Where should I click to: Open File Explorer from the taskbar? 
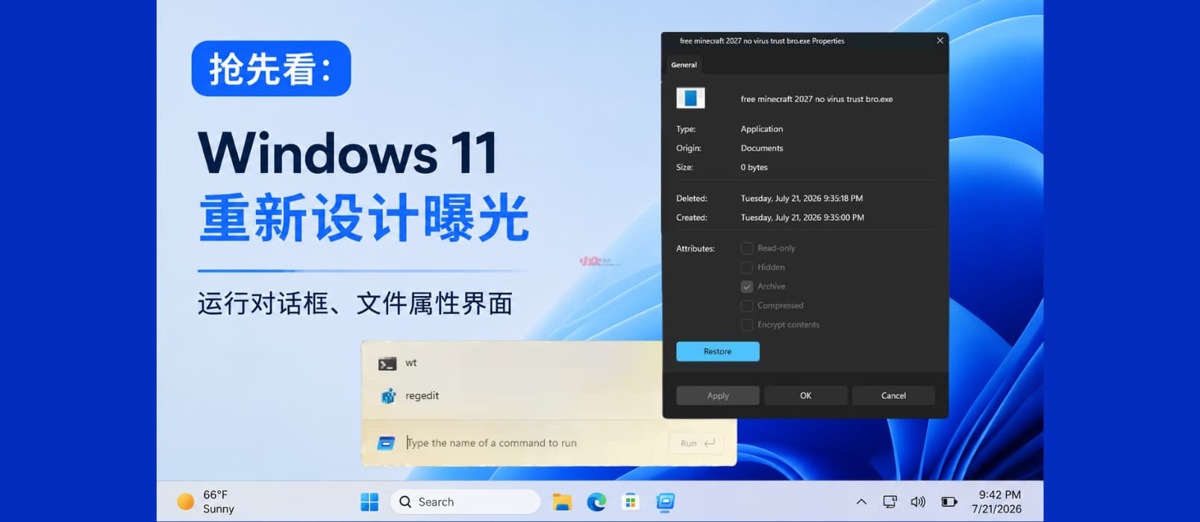click(x=562, y=502)
